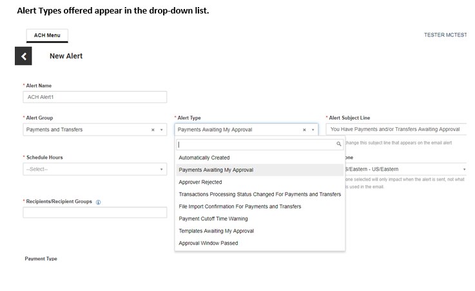Pick Approval Window Passed option
This screenshot has height=291, width=475.
tap(208, 243)
